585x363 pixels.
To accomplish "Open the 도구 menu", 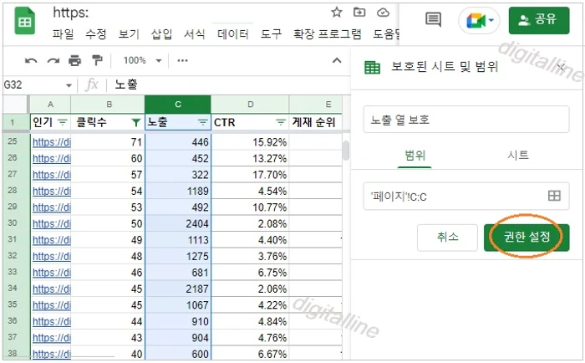I will pos(271,34).
